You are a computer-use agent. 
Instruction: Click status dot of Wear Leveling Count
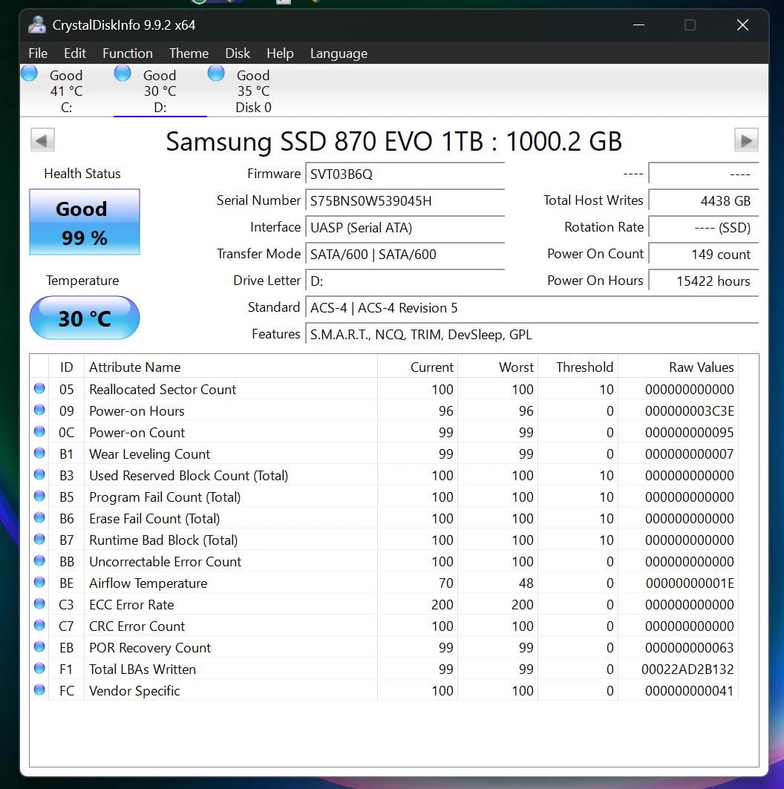tap(39, 453)
